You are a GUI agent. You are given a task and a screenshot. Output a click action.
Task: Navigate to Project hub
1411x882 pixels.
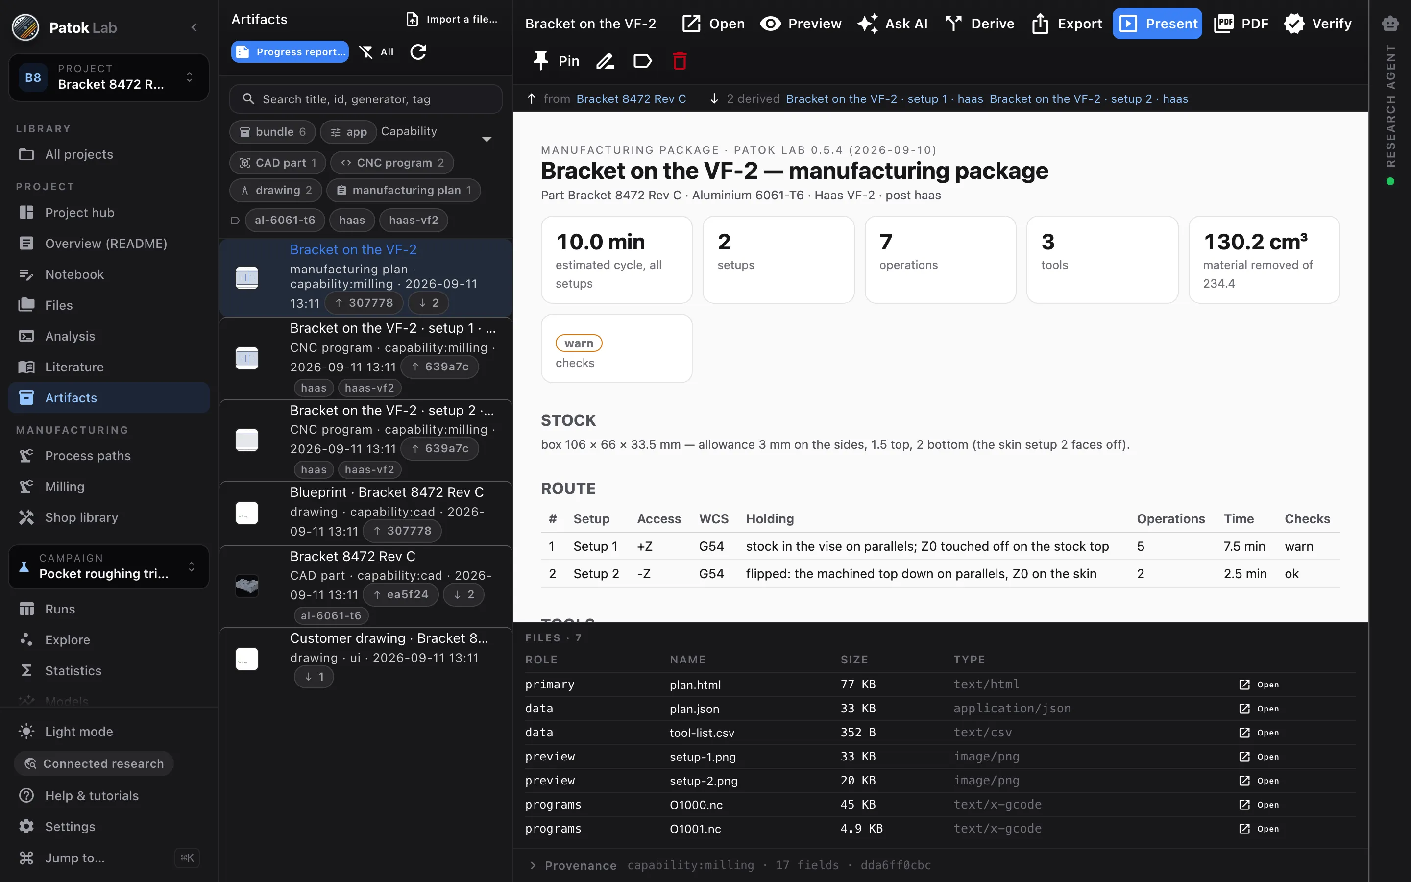click(108, 212)
